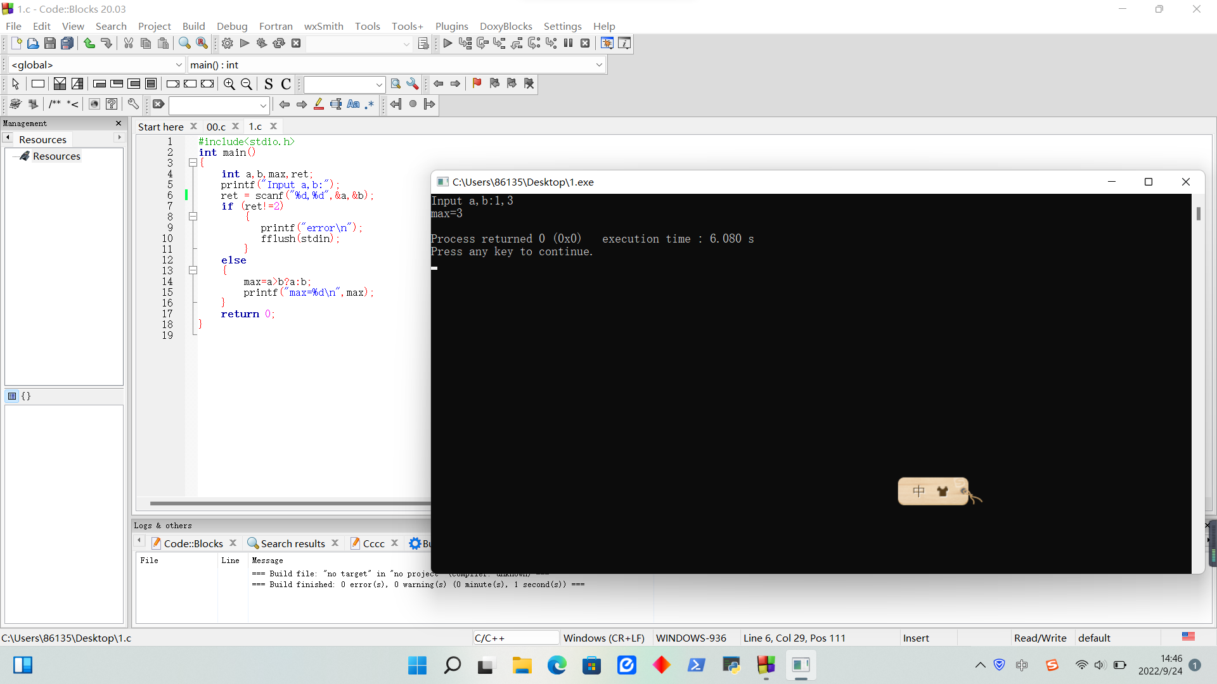1217x684 pixels.
Task: Select the Resources tree item
Action: 56,156
